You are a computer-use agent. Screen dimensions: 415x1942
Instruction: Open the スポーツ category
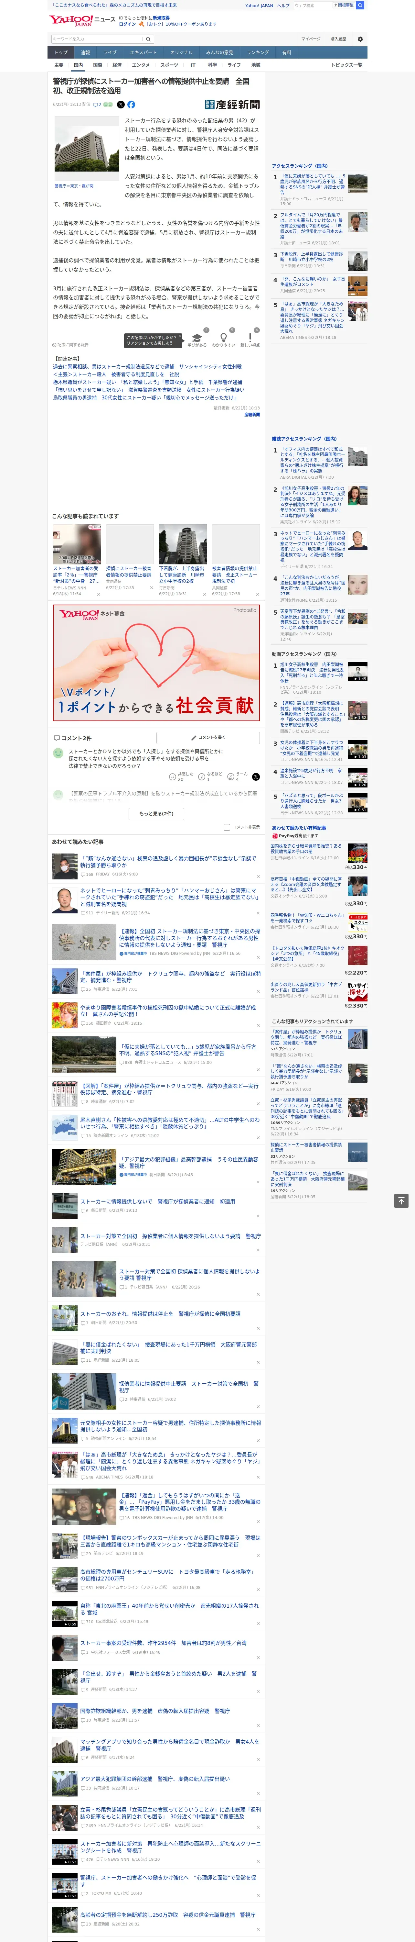point(169,65)
